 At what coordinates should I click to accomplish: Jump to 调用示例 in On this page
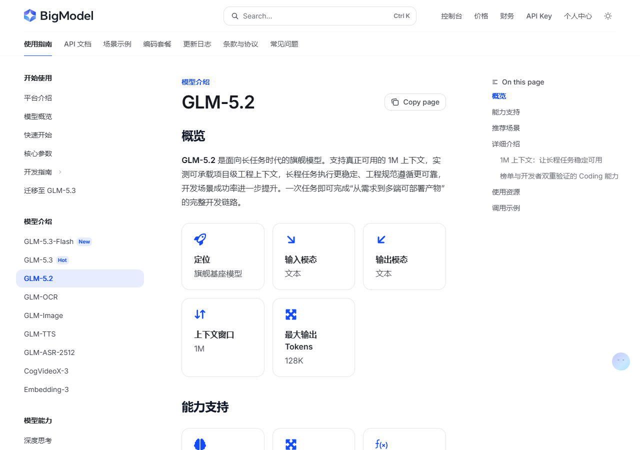coord(506,208)
